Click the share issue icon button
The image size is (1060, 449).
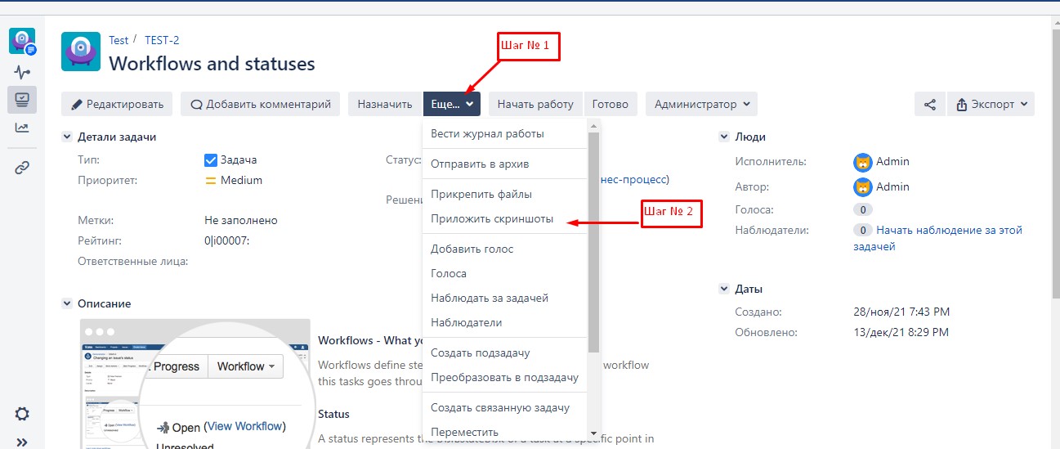click(x=929, y=104)
